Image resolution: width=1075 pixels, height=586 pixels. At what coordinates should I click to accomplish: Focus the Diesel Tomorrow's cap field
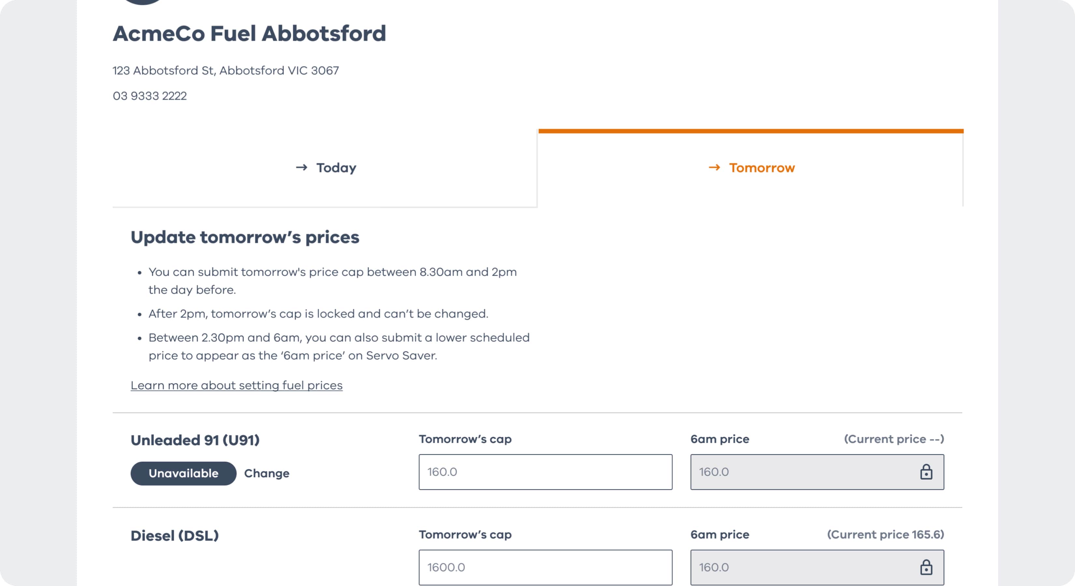(x=545, y=567)
